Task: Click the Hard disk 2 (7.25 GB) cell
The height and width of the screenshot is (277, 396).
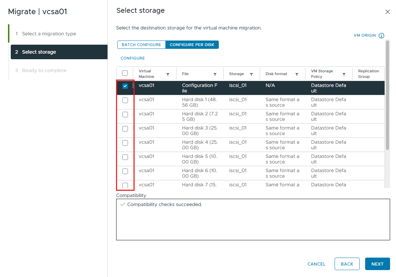Action: (x=200, y=116)
